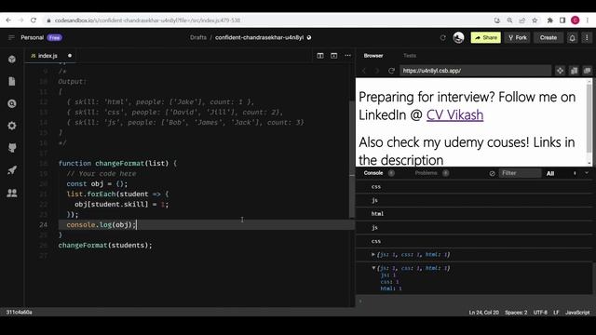Click the Share button
The height and width of the screenshot is (335, 596).
click(486, 37)
